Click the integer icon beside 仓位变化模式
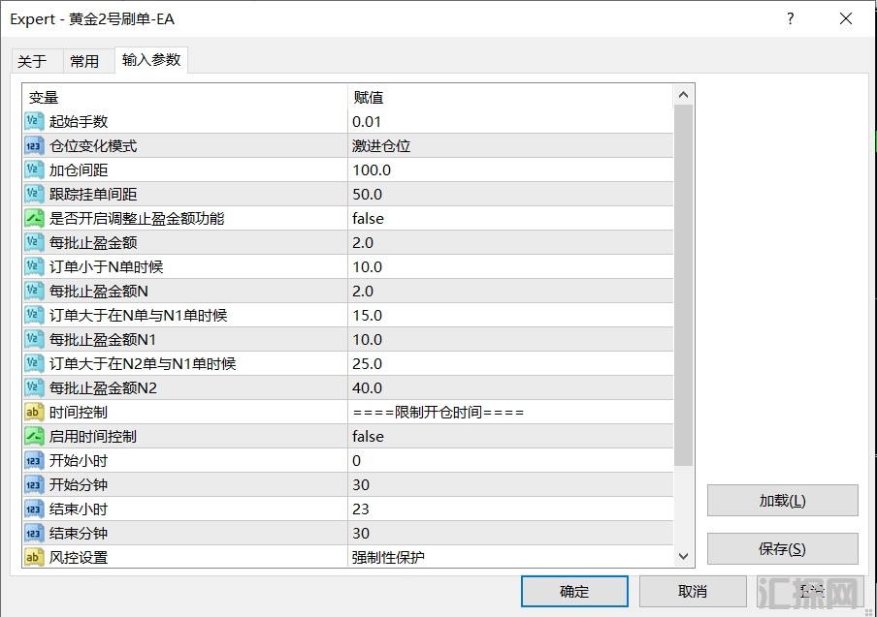Image resolution: width=877 pixels, height=617 pixels. point(34,146)
